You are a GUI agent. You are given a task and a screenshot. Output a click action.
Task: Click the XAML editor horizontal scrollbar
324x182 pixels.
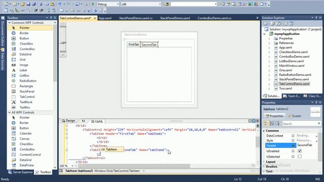click(134, 166)
